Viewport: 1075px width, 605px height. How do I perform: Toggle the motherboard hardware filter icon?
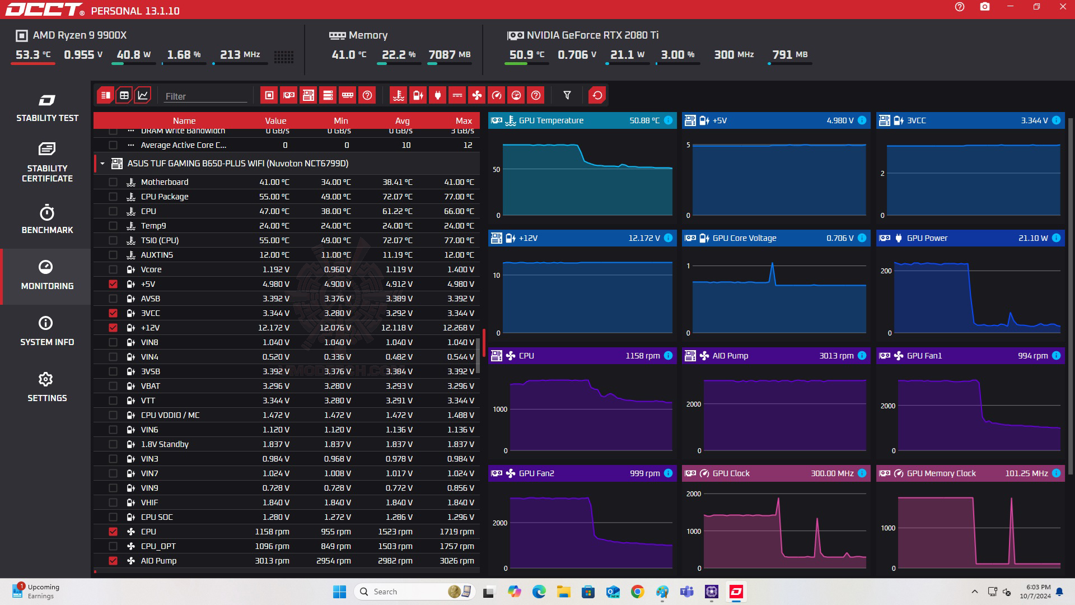tap(309, 95)
